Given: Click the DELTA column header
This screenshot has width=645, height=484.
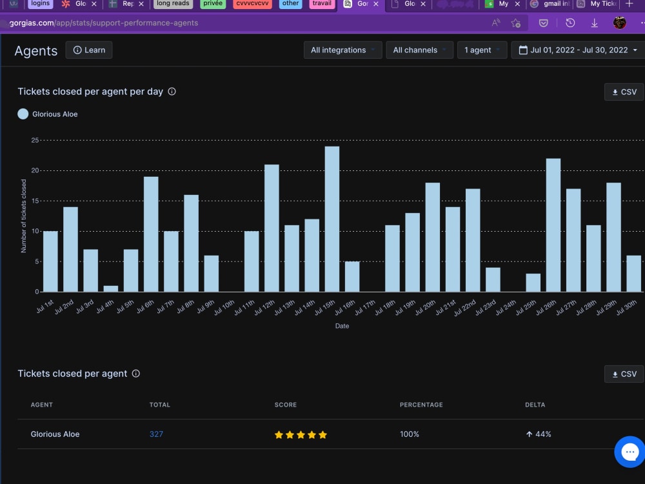Looking at the screenshot, I should 535,405.
